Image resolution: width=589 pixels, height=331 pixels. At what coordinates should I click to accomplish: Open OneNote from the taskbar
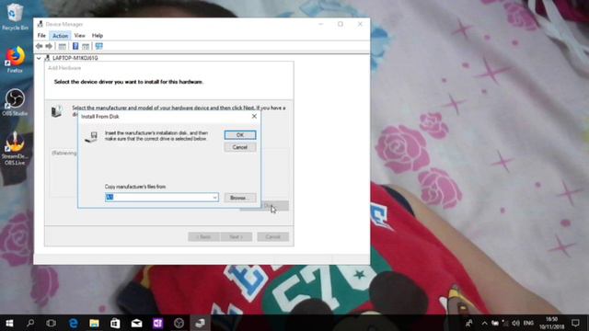pos(157,323)
